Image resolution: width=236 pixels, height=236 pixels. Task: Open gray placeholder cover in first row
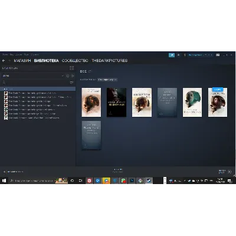[x=167, y=102]
